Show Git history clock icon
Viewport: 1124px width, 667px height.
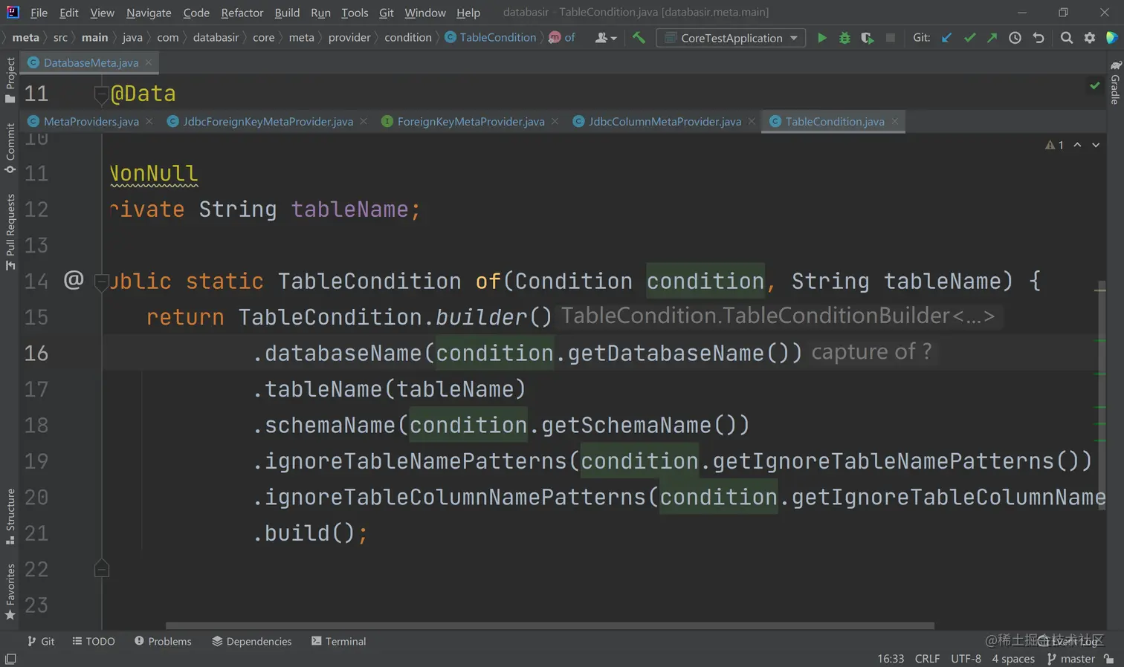(x=1015, y=38)
